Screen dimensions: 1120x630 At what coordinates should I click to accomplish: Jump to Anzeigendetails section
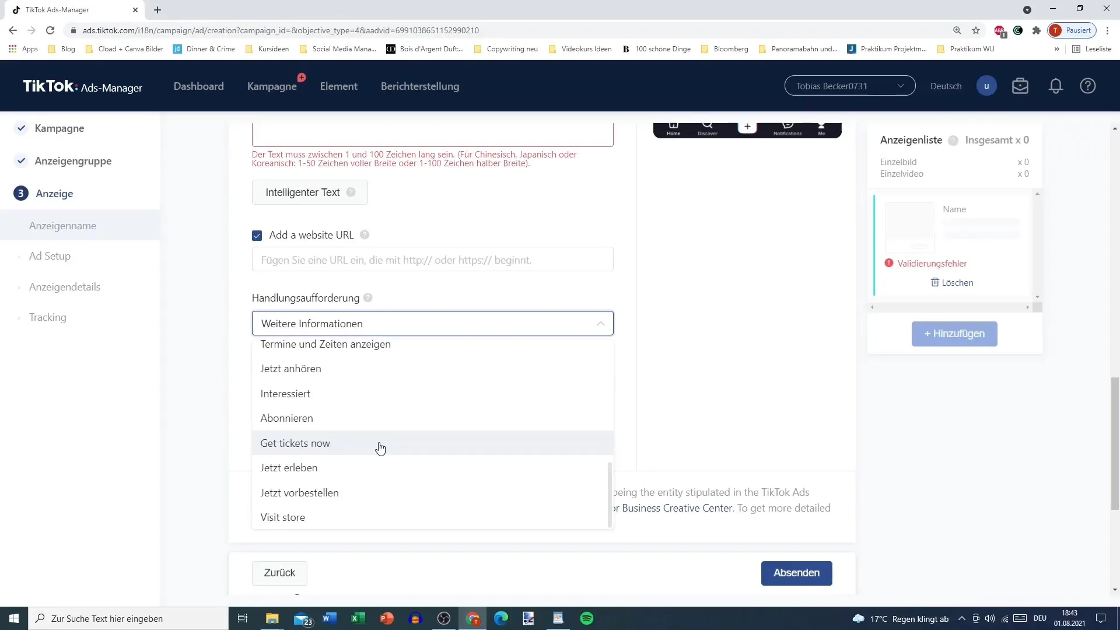pyautogui.click(x=65, y=287)
